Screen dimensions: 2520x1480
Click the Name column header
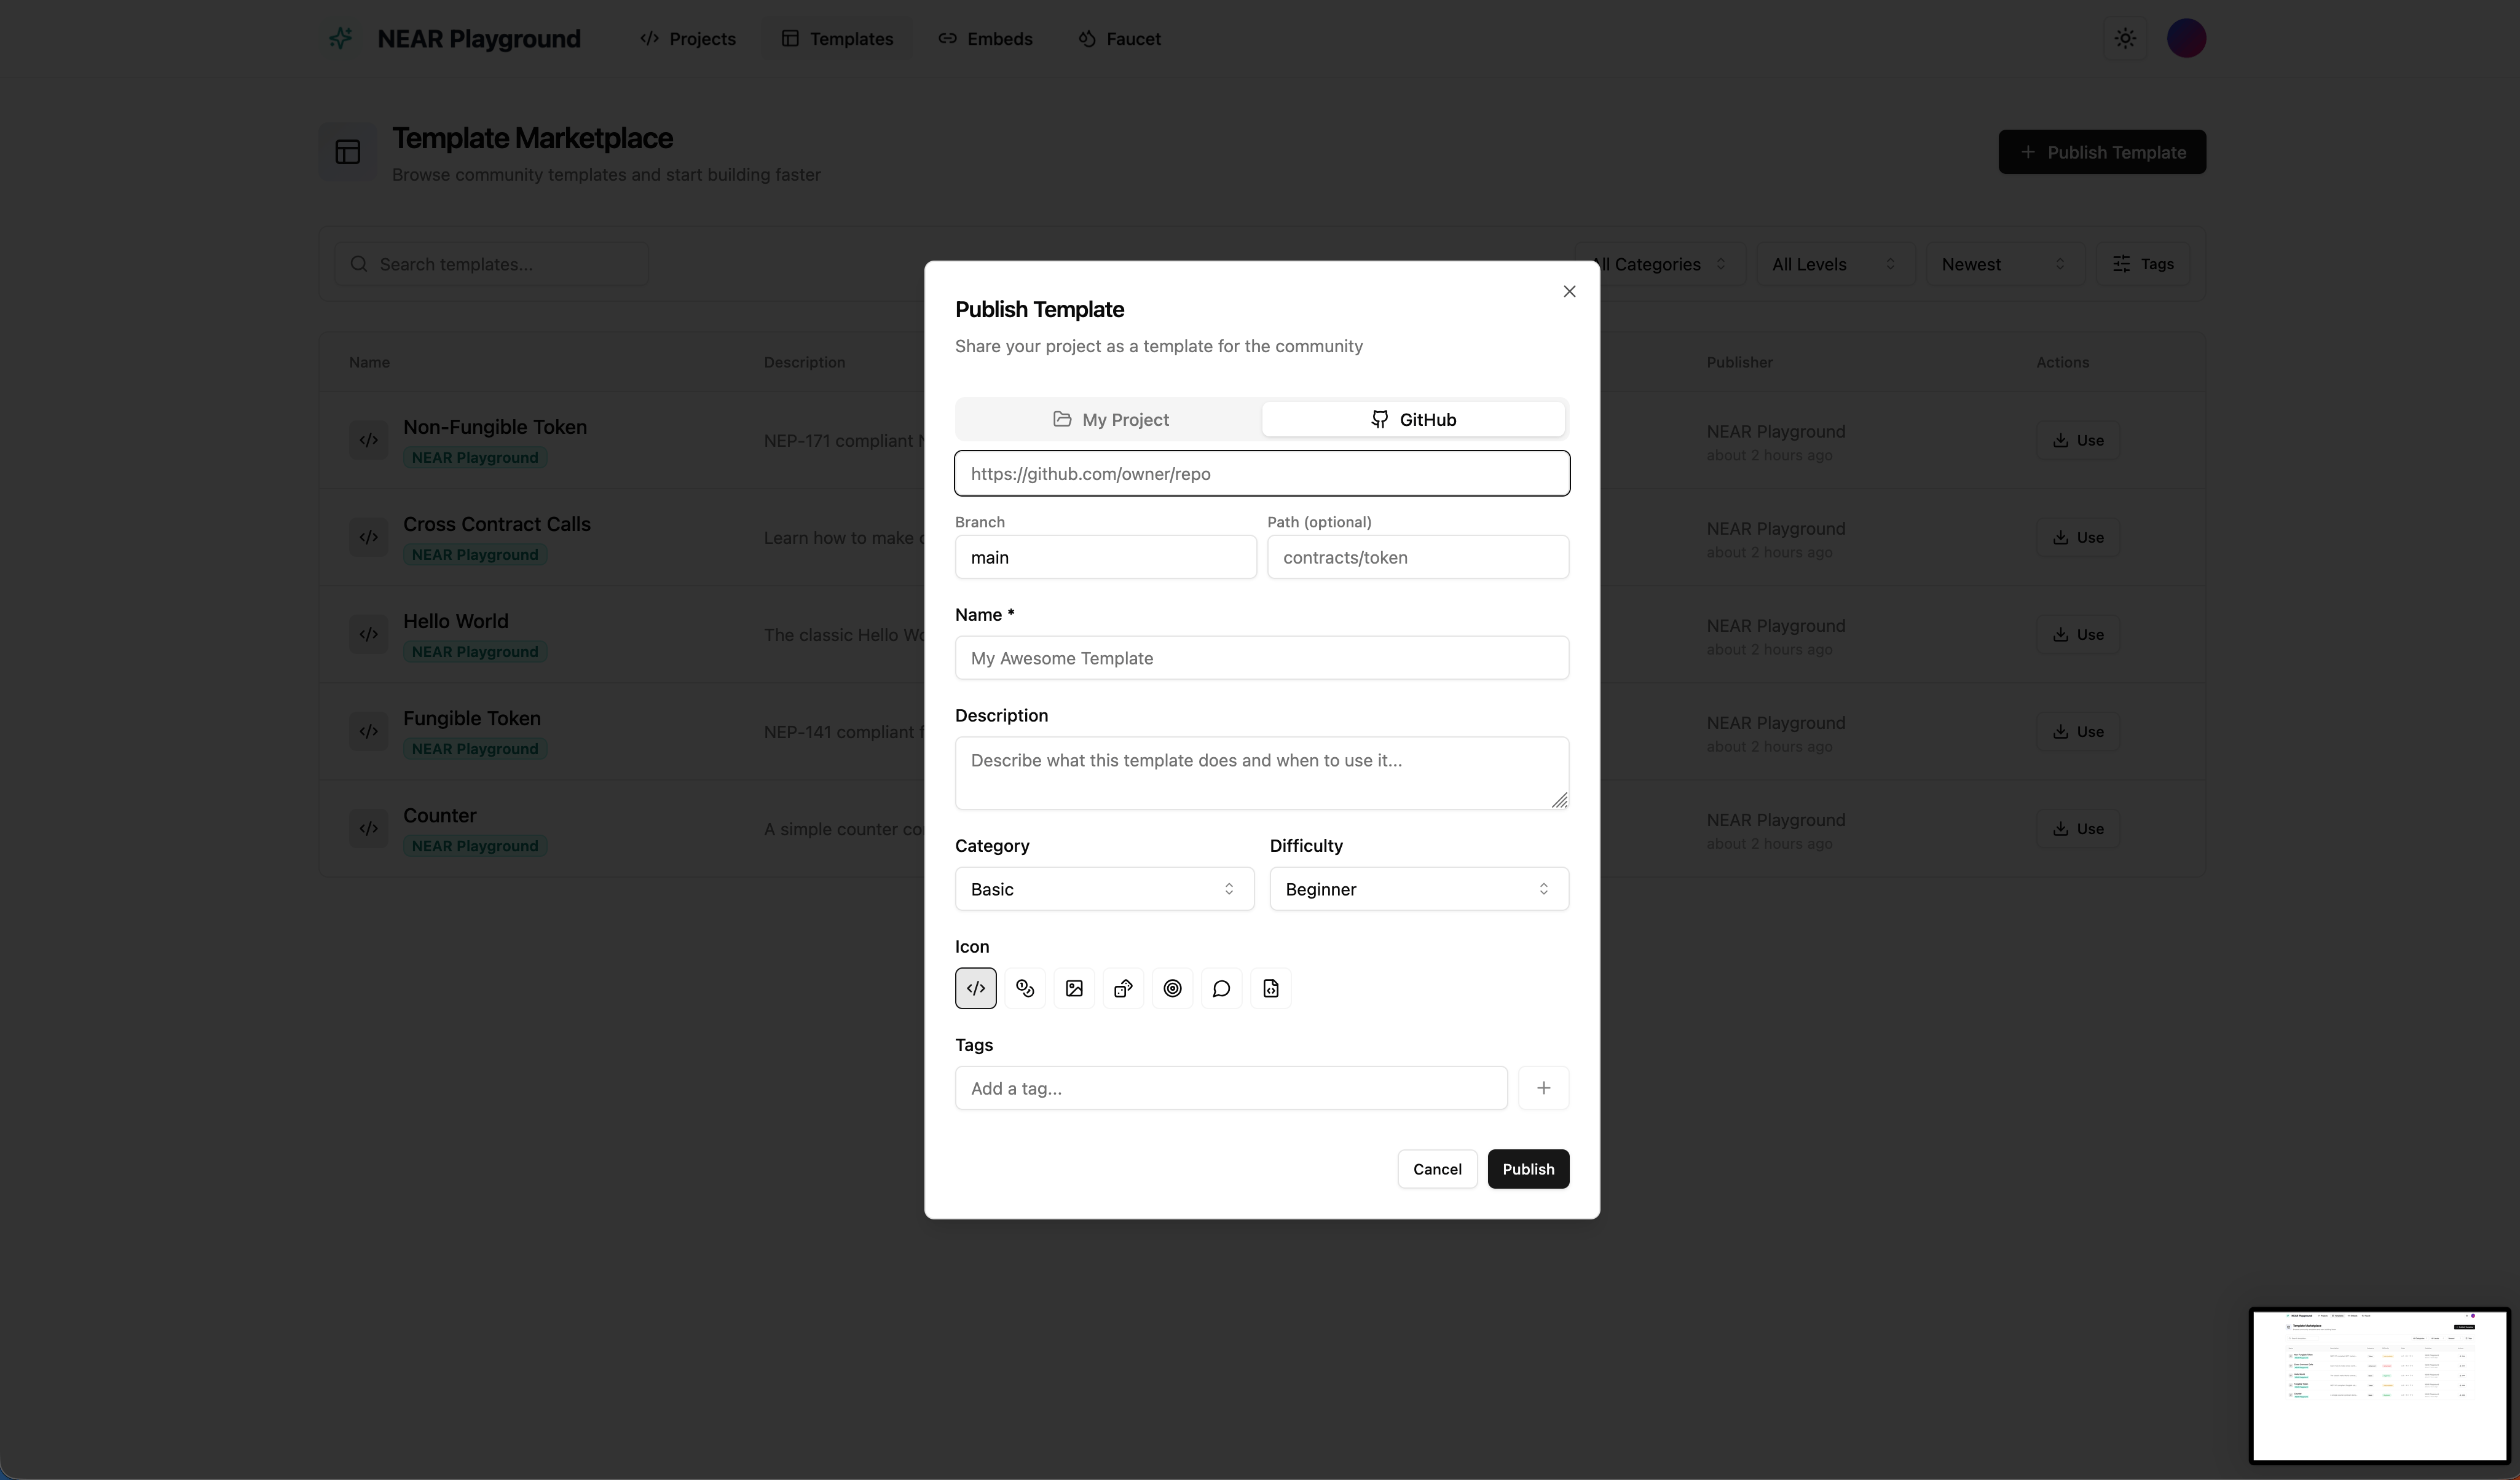click(369, 362)
